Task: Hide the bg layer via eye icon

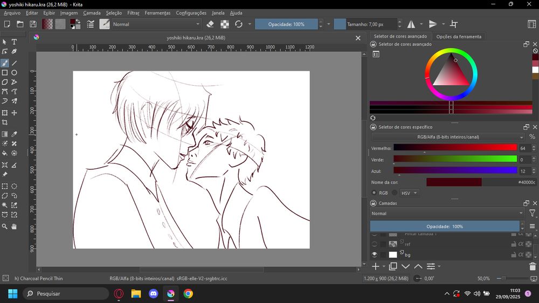Action: tap(375, 254)
